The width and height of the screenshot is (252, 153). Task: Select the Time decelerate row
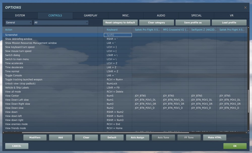[125, 67]
